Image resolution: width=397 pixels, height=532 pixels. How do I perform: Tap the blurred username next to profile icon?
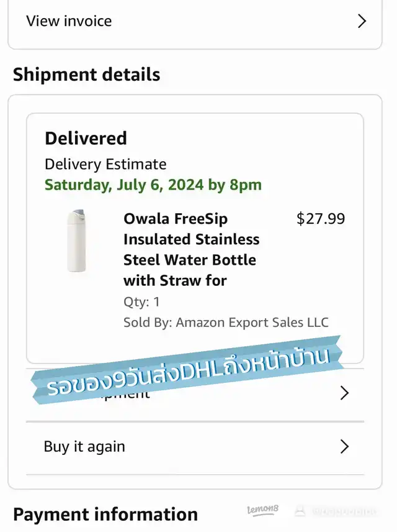pyautogui.click(x=344, y=511)
